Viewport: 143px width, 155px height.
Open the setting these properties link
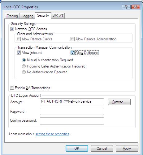[x=52, y=134]
